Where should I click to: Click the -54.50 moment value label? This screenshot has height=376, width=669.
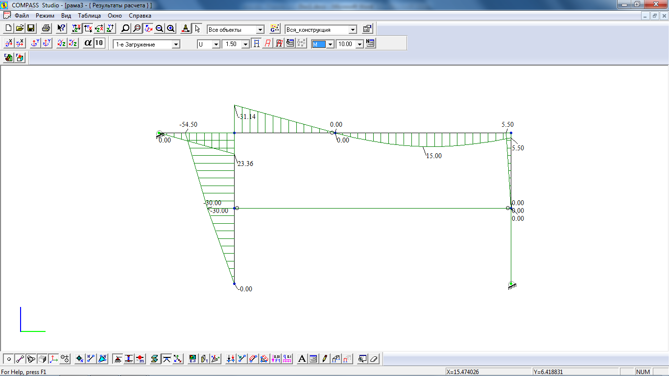pos(189,125)
